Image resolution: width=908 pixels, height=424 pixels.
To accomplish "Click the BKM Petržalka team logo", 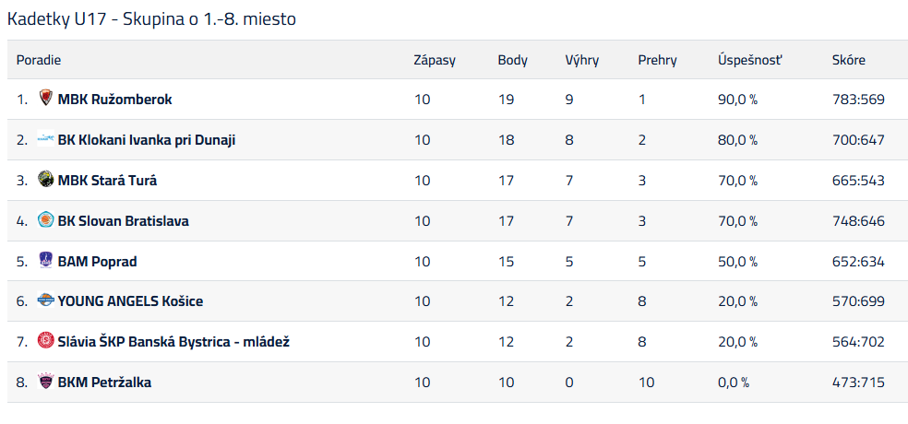I will click(46, 382).
